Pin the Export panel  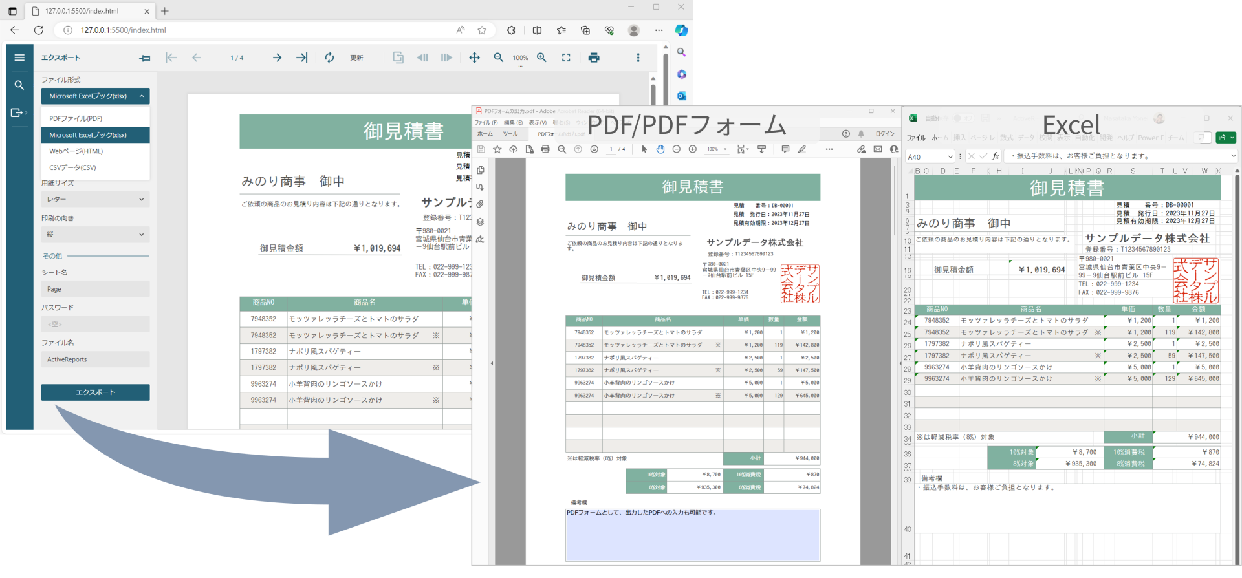(145, 58)
